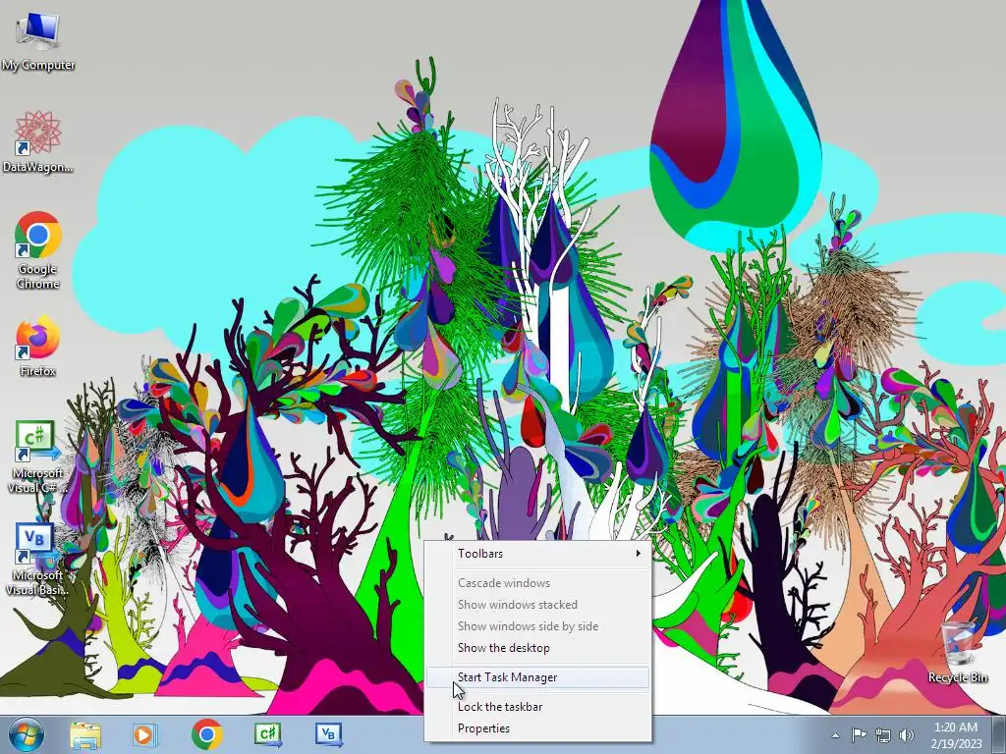Show hidden tray icons arrow
Viewport: 1006px width, 754px height.
pos(835,735)
